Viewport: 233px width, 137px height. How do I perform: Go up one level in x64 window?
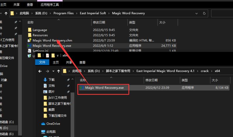[59, 71]
